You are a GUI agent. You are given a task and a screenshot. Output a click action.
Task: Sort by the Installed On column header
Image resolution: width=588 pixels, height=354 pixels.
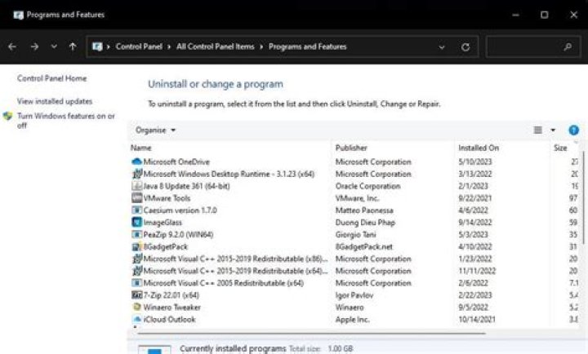pos(479,148)
